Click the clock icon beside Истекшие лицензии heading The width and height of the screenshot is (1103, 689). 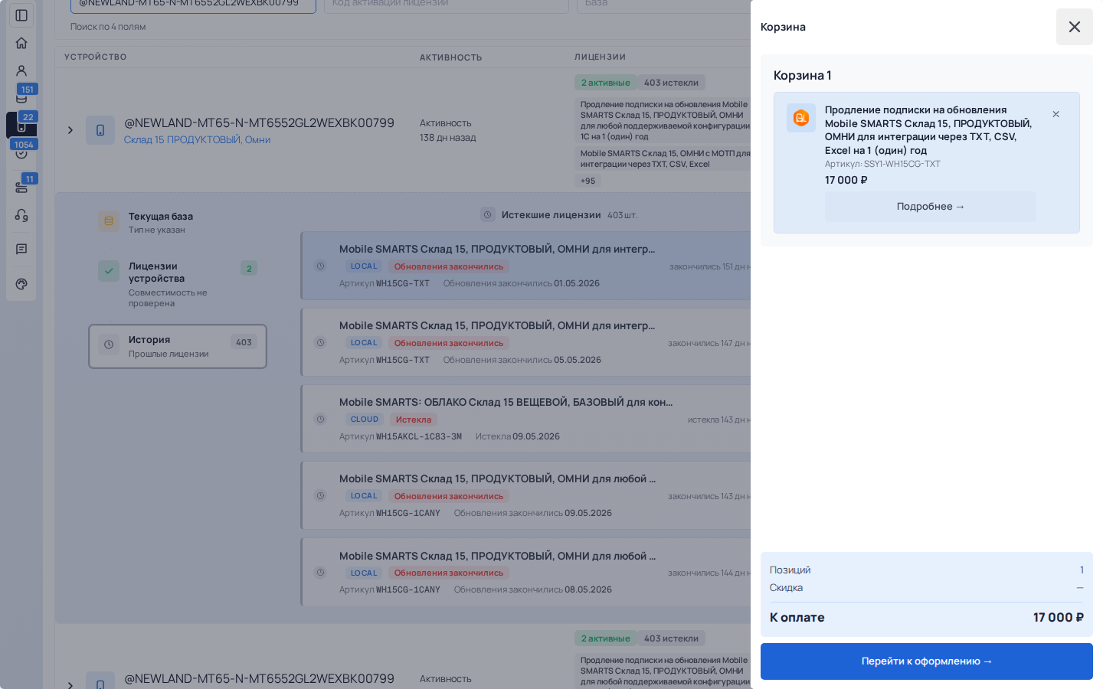click(488, 214)
